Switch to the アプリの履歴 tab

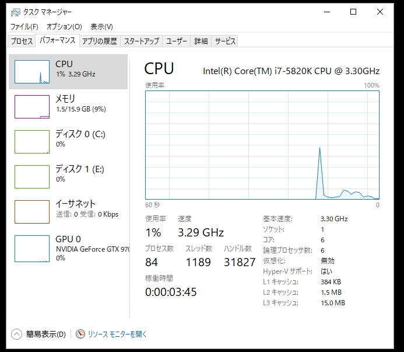click(x=100, y=41)
